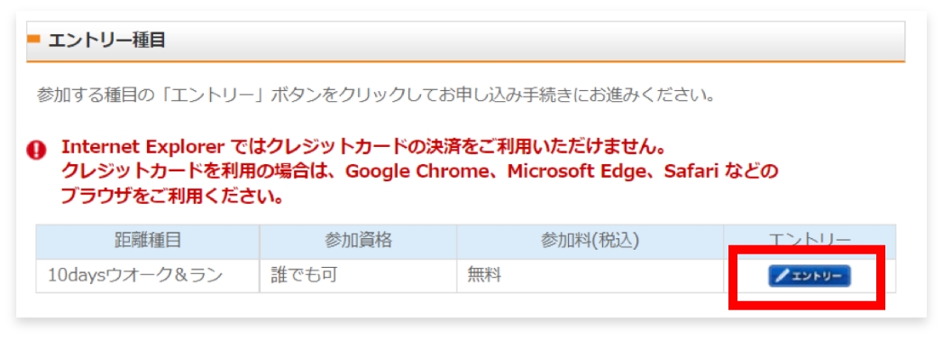Viewport: 943px width, 340px height.
Task: Click the 距離種目 column header
Action: pyautogui.click(x=147, y=241)
